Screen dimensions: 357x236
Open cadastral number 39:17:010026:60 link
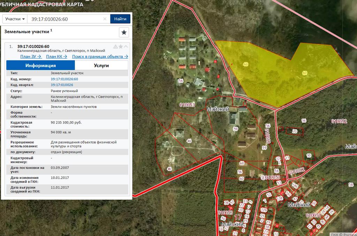[x=64, y=79]
